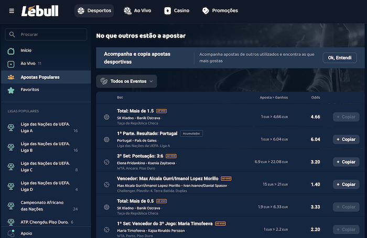The height and width of the screenshot is (238, 367).
Task: Click football icon beside Total: Mais de 0.5
Action: coord(106,207)
